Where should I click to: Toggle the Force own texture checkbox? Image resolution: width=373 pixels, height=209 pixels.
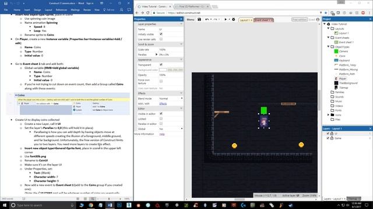click(x=161, y=81)
